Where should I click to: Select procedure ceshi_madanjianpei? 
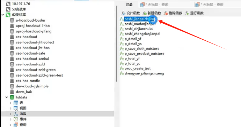(x=140, y=24)
